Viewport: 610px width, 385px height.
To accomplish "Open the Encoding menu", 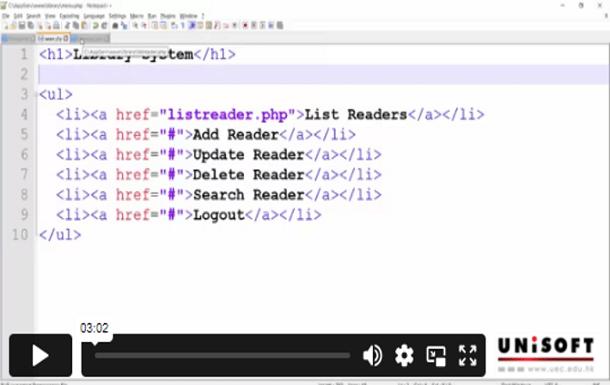I will click(x=68, y=15).
